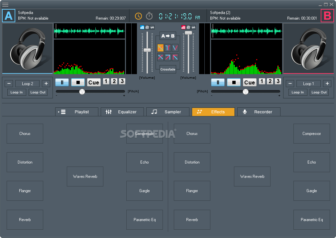Image resolution: width=336 pixels, height=238 pixels.
Task: Open the hamburger menu top left
Action: point(5,4)
